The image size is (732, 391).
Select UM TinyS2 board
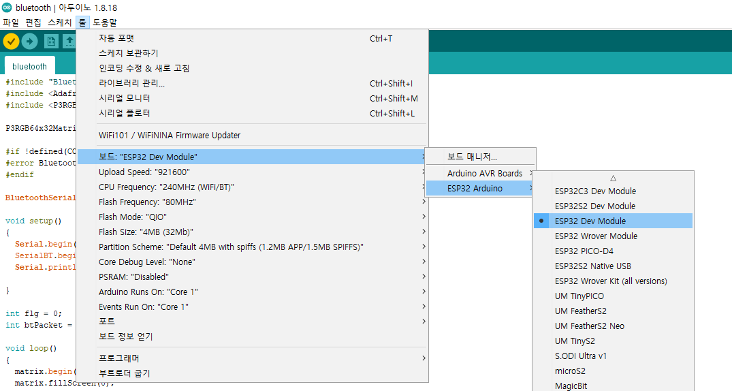(x=613, y=341)
